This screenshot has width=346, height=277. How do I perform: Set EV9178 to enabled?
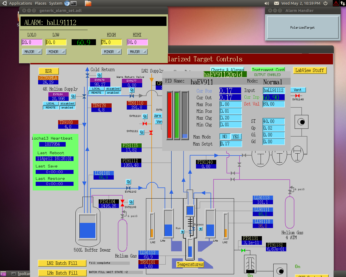(113, 93)
